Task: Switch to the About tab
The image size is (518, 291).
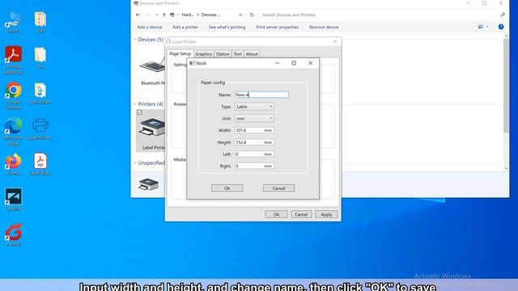Action: (x=252, y=54)
